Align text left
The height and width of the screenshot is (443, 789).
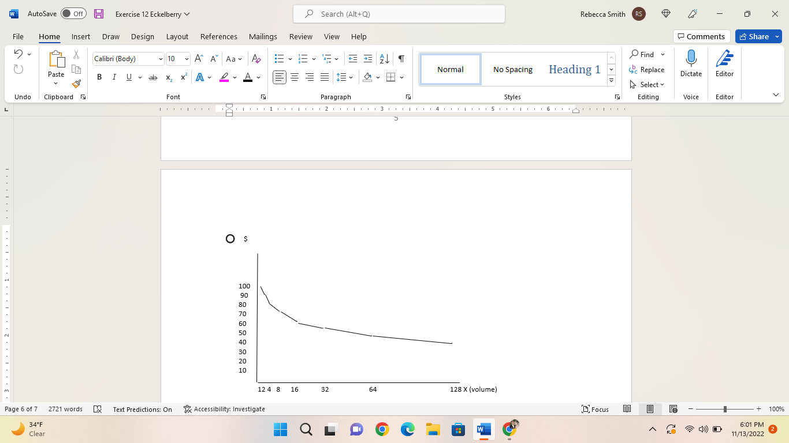click(x=280, y=77)
